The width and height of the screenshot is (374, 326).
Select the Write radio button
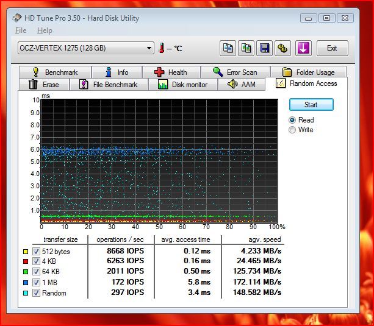(292, 130)
